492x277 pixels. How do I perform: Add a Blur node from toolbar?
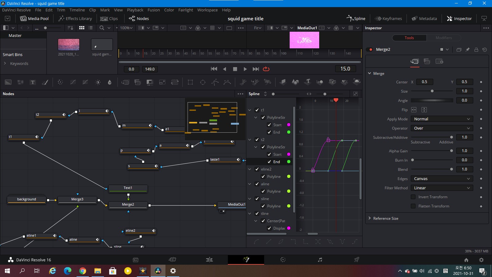tap(109, 82)
